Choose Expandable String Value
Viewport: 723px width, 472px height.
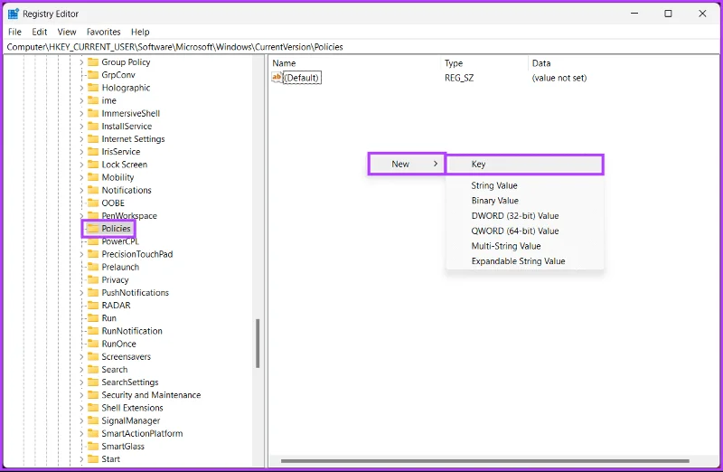point(525,261)
